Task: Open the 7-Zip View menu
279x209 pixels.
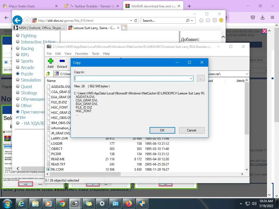Action: (x=68, y=54)
